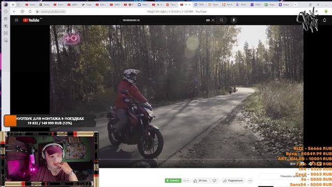Open the browser main menu icon
The width and height of the screenshot is (332, 187).
318,5
